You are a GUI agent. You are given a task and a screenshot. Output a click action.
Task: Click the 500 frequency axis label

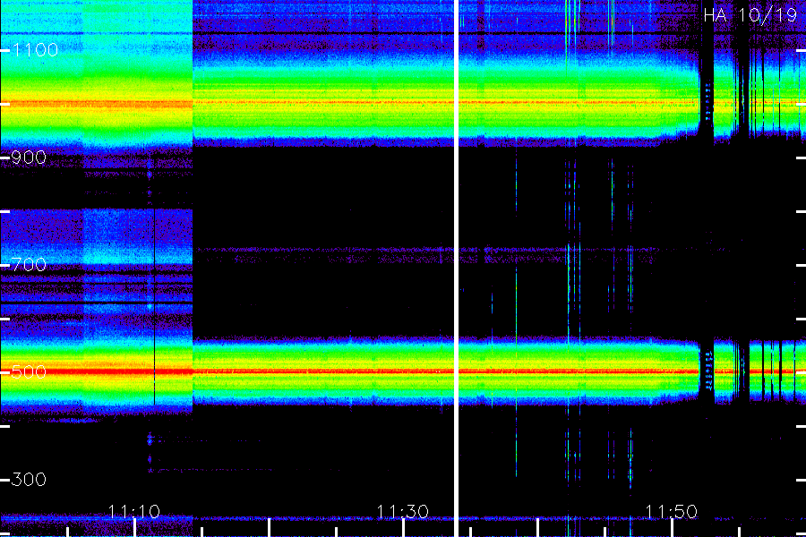[29, 372]
